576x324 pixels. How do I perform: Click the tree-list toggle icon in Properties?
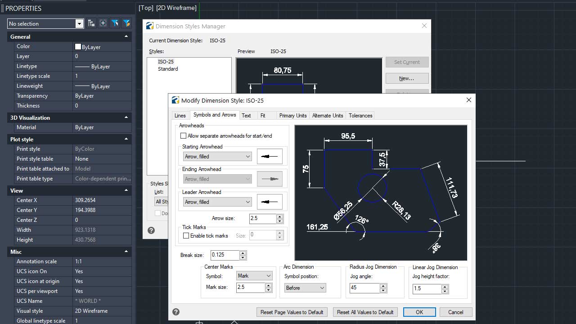click(91, 23)
